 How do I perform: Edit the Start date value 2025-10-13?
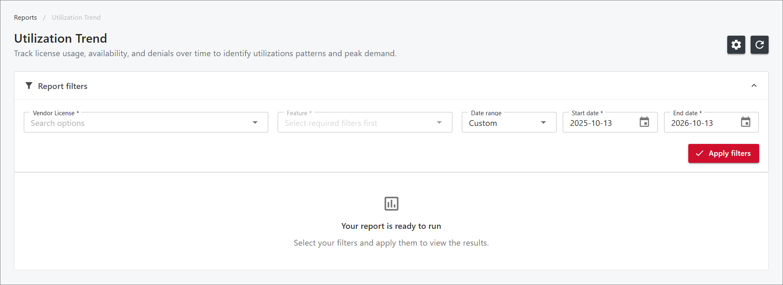591,123
